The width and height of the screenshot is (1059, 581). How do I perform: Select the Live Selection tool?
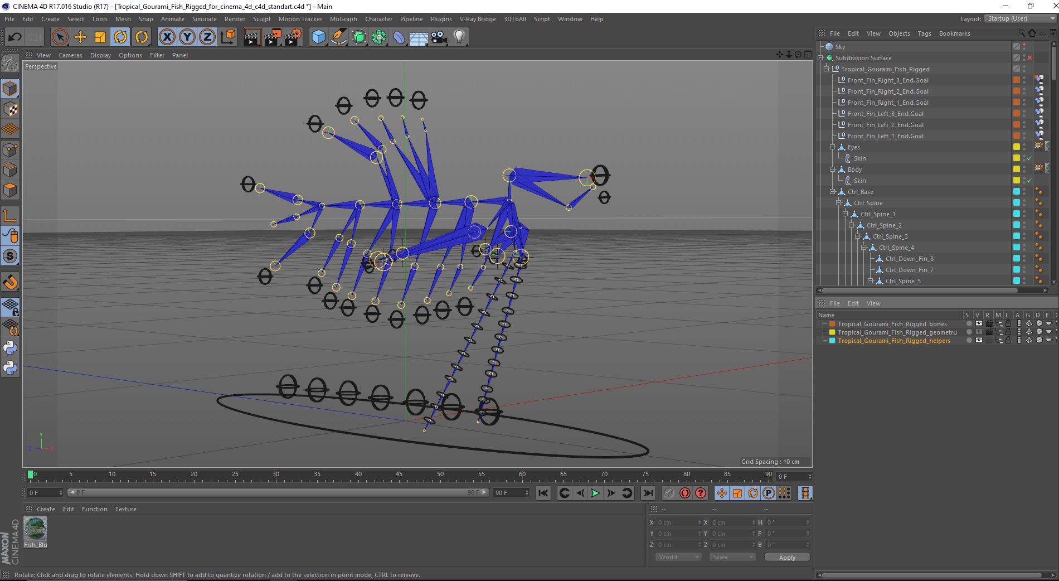pos(60,37)
